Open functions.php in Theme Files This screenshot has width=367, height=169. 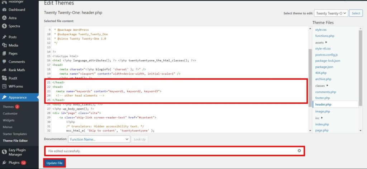[x=325, y=36]
